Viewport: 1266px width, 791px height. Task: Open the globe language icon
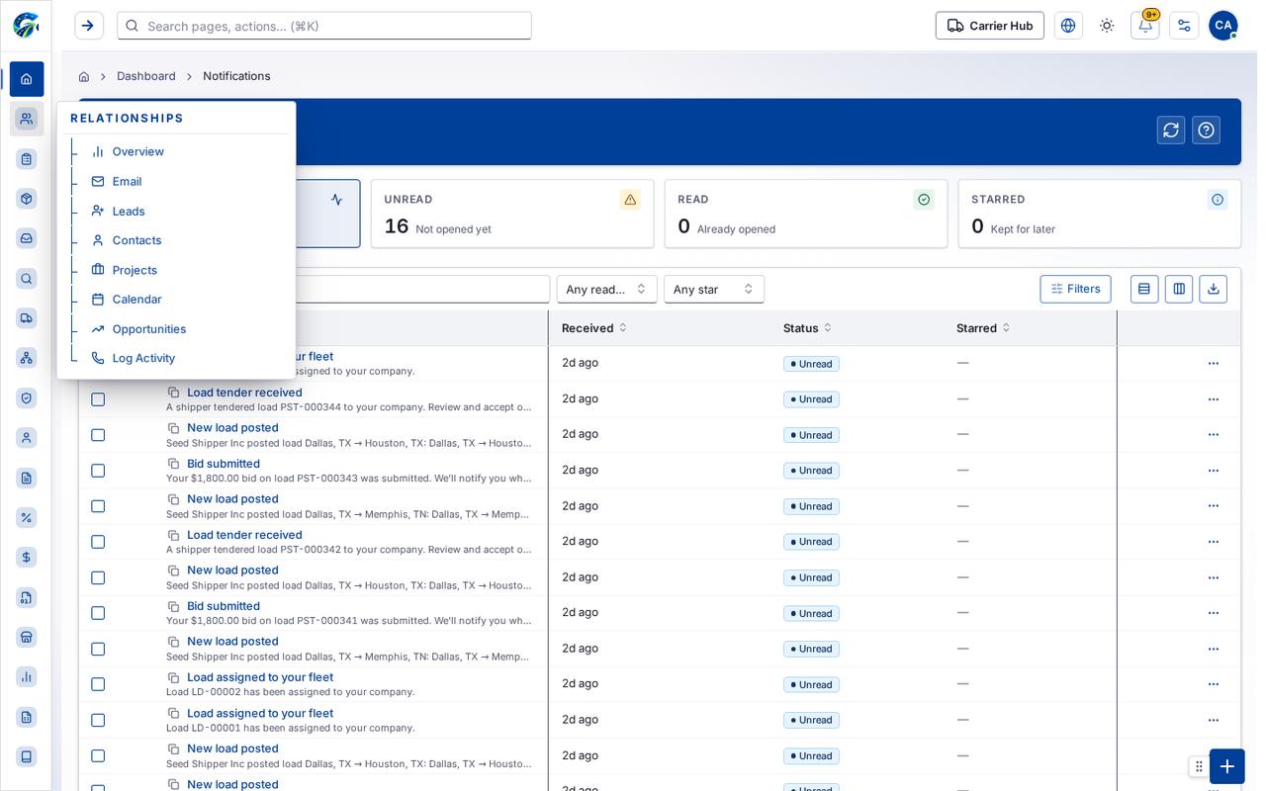click(x=1068, y=26)
